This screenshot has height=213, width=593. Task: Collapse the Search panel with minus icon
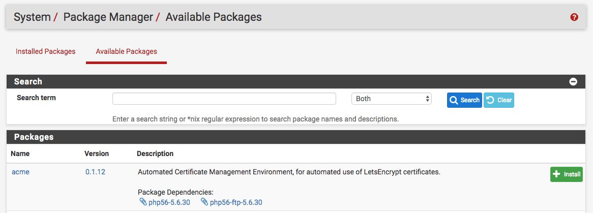coord(573,81)
